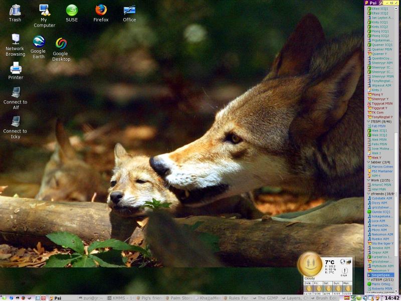Select the Marcos Cohen contact
Viewport: 401px width, 301px height.
click(382, 167)
